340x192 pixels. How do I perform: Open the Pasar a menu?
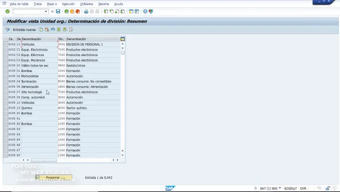tap(52, 4)
